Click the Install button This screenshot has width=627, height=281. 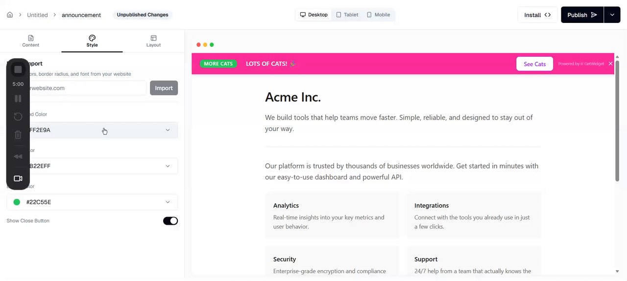(537, 15)
